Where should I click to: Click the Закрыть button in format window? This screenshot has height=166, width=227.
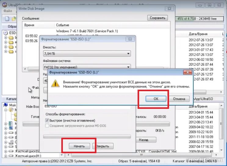[x=103, y=146]
